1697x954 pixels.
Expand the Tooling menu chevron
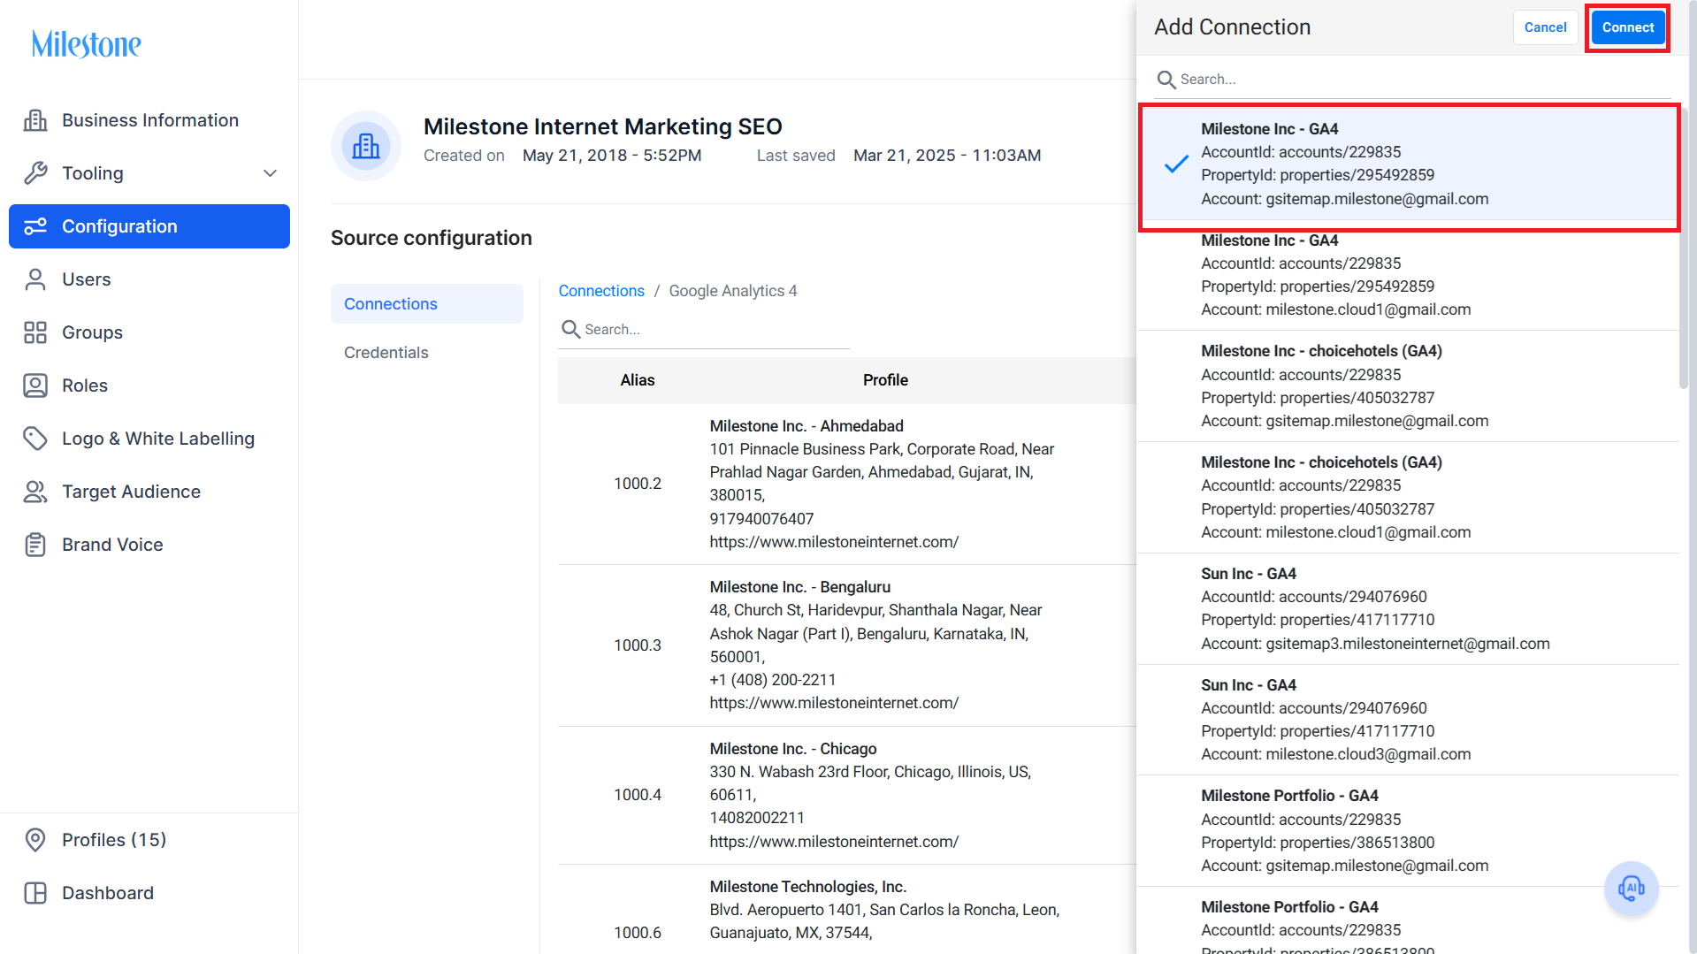point(271,173)
